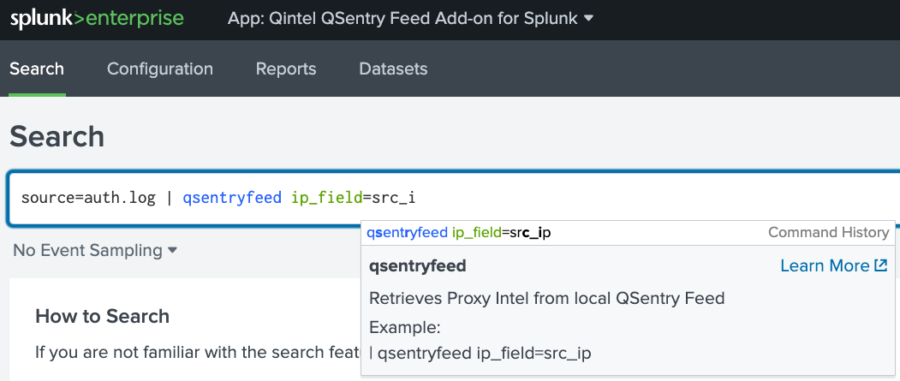Switch to the Search tab

[x=37, y=68]
